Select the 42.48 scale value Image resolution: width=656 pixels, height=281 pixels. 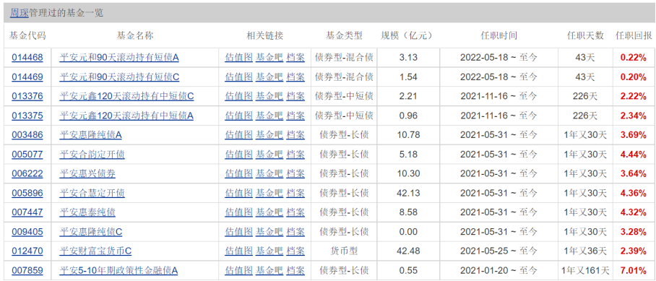click(x=408, y=251)
